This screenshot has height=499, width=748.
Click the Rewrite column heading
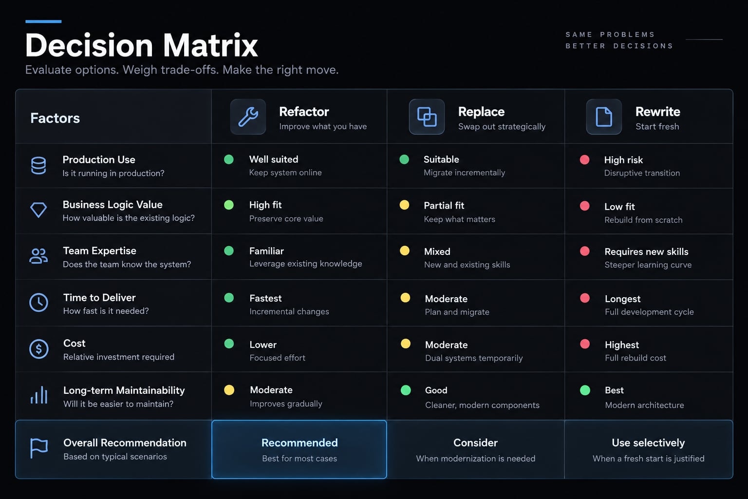[658, 112]
